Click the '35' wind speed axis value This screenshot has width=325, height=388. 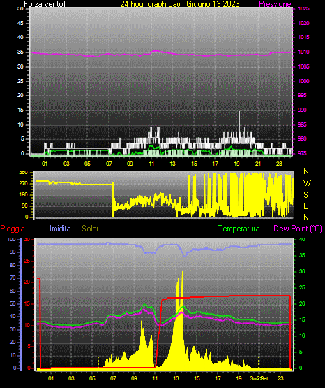point(20,52)
